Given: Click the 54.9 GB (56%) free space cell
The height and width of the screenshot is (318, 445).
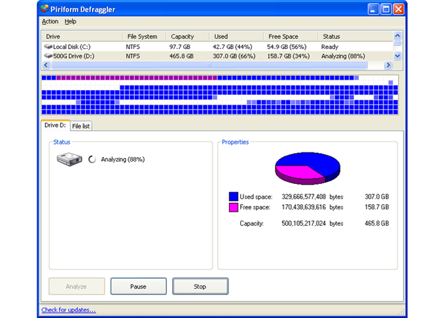Looking at the screenshot, I should tap(287, 46).
